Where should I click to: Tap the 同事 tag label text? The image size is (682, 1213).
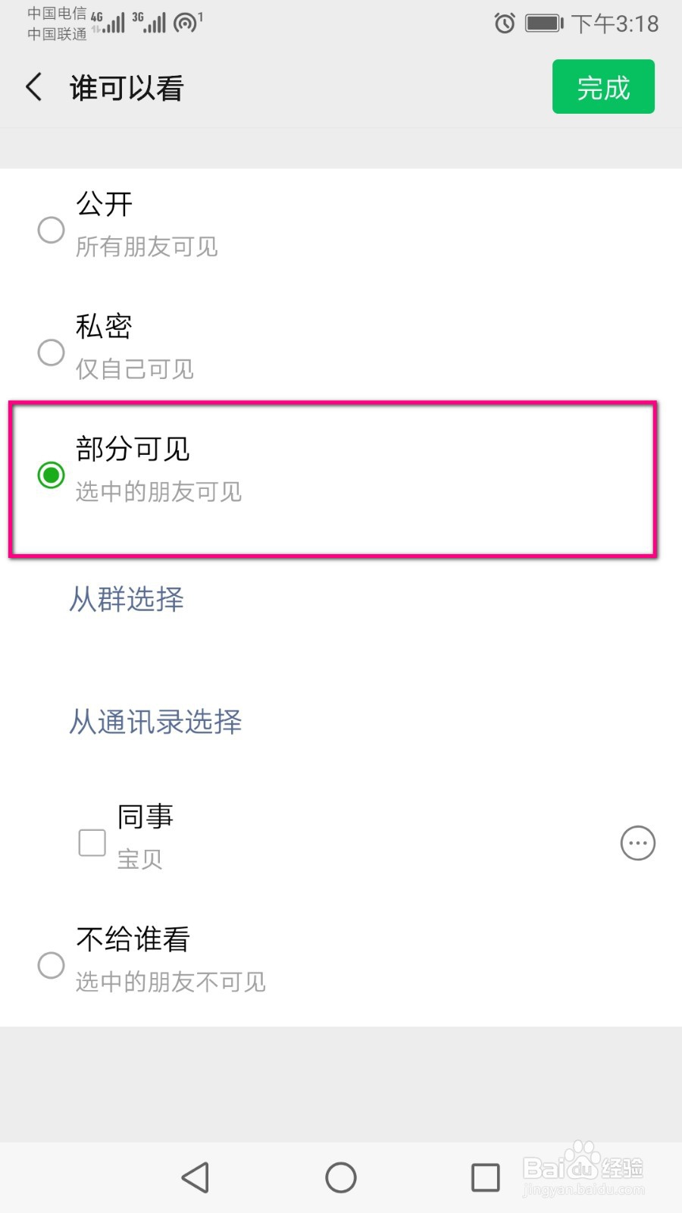click(x=145, y=817)
